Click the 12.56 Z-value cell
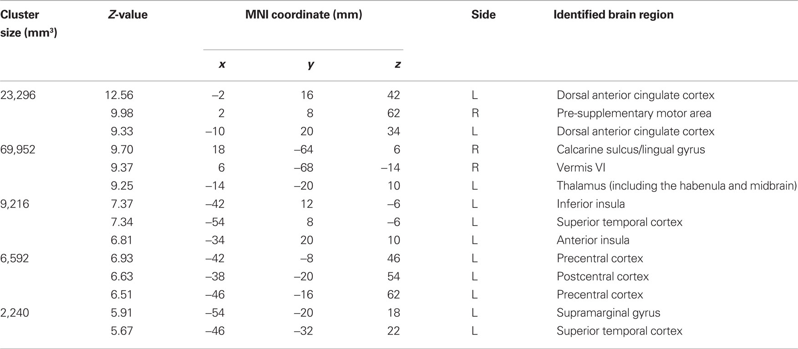The width and height of the screenshot is (798, 349). (119, 95)
